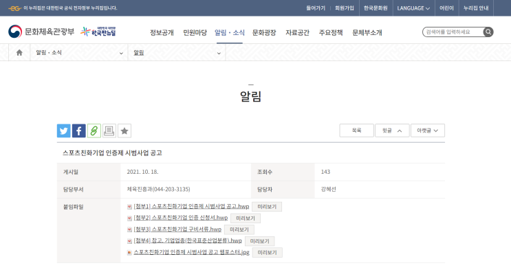Preview the 웹포스터.jpg with 미리보기
Viewport: 511px width, 270px height.
pyautogui.click(x=268, y=253)
